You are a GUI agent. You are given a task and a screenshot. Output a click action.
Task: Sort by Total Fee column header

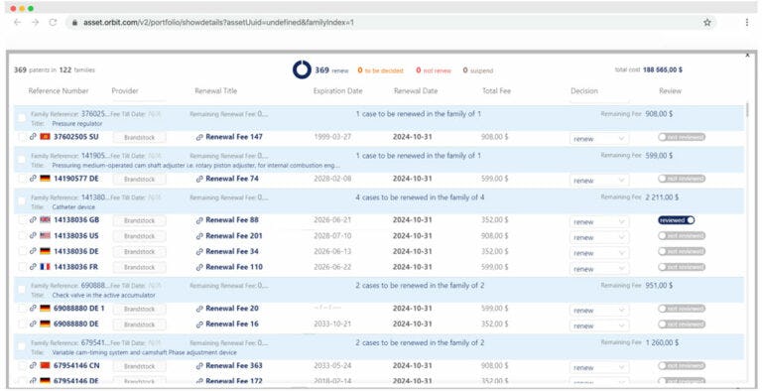point(496,91)
